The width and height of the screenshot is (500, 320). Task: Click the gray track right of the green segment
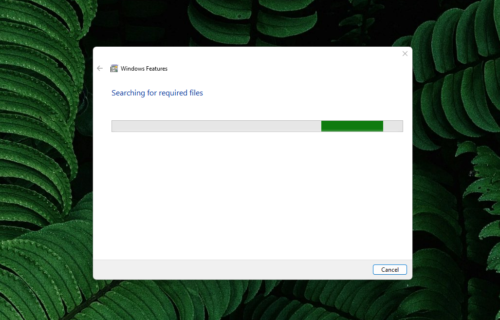pyautogui.click(x=393, y=126)
